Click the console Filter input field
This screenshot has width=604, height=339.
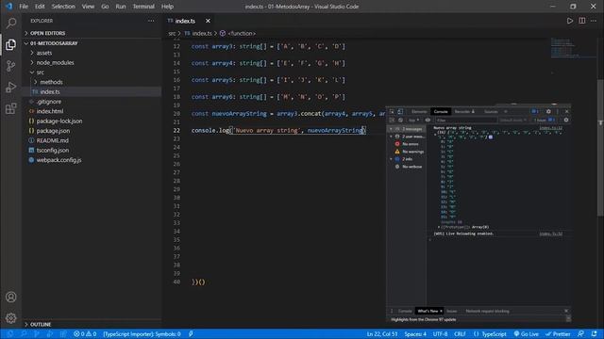click(465, 121)
